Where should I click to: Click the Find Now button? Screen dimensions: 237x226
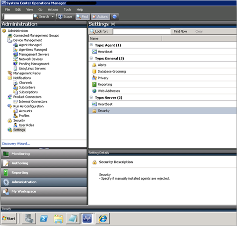pos(180,31)
